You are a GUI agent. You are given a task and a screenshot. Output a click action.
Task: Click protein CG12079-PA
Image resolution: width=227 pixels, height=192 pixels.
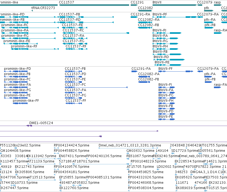coord(208,69)
